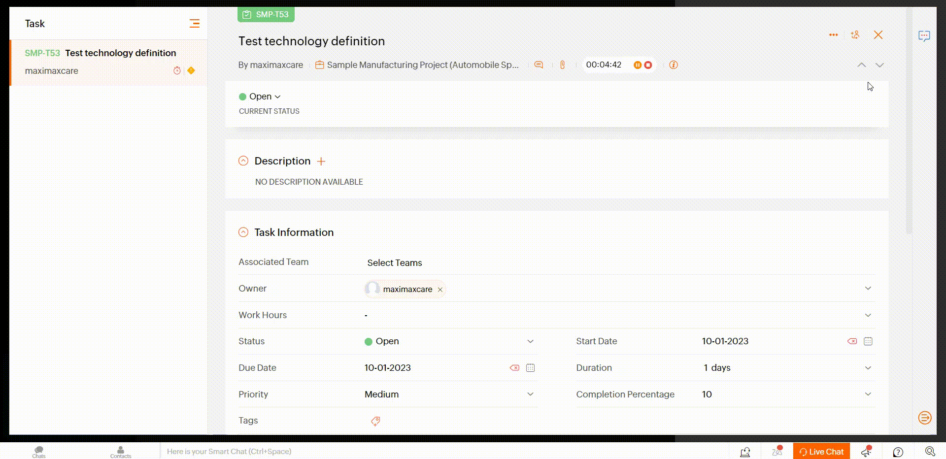The width and height of the screenshot is (946, 459).
Task: Open the three-dots more options menu
Action: tap(833, 35)
